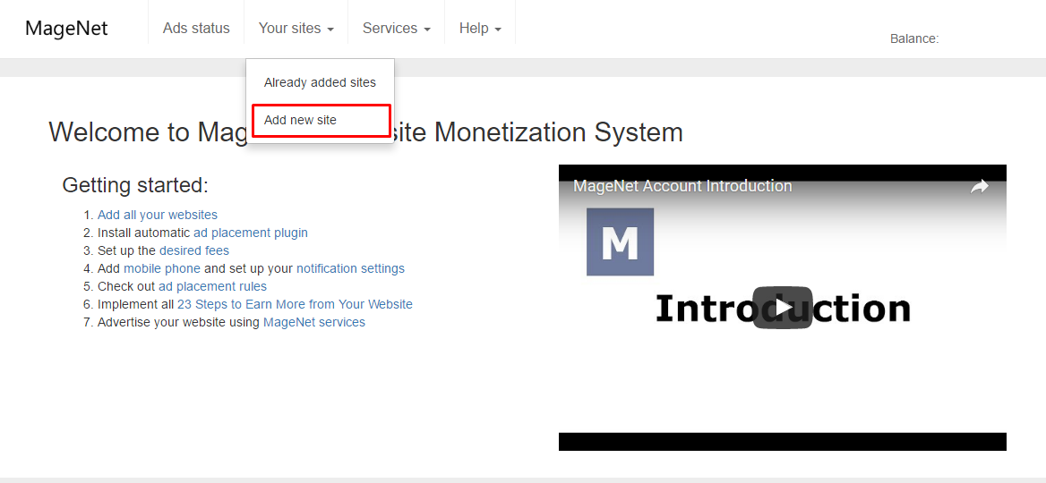Open the Ads status page

[196, 29]
